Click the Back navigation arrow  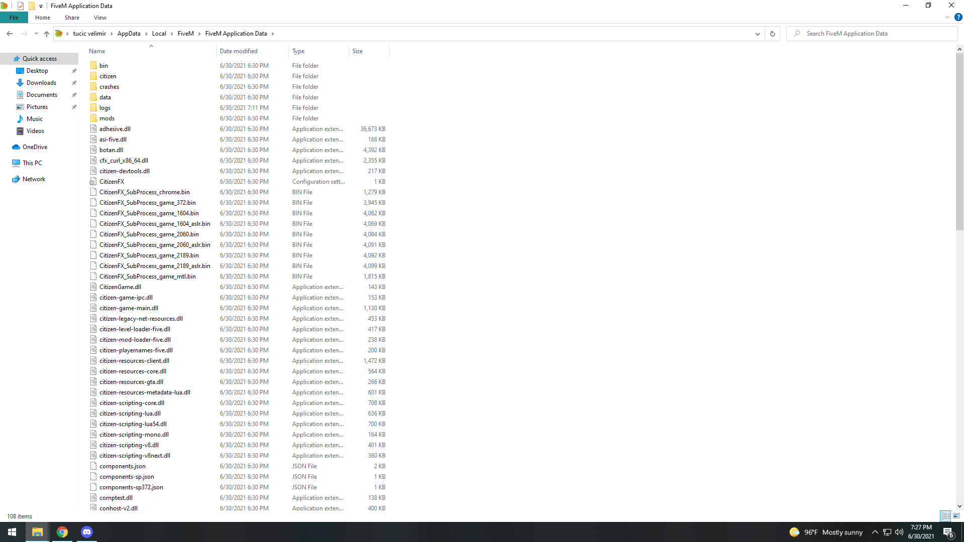[x=10, y=34]
